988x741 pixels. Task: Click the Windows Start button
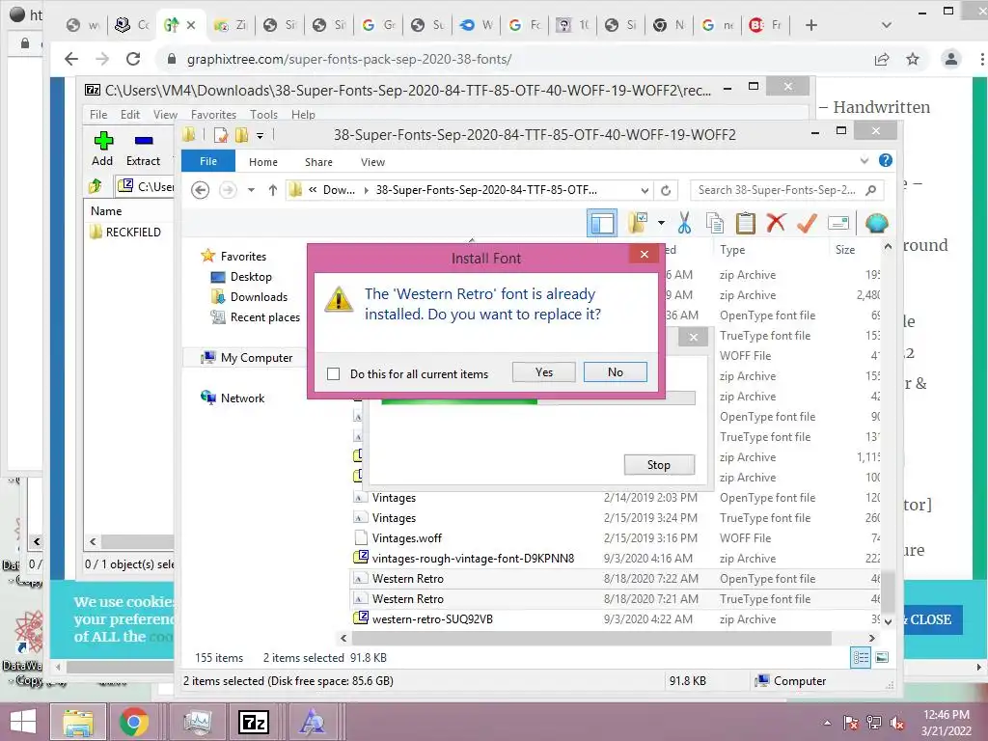click(23, 722)
